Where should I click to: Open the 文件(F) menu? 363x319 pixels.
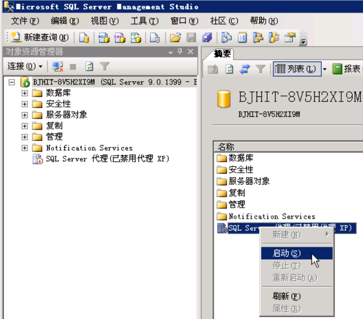pos(25,21)
